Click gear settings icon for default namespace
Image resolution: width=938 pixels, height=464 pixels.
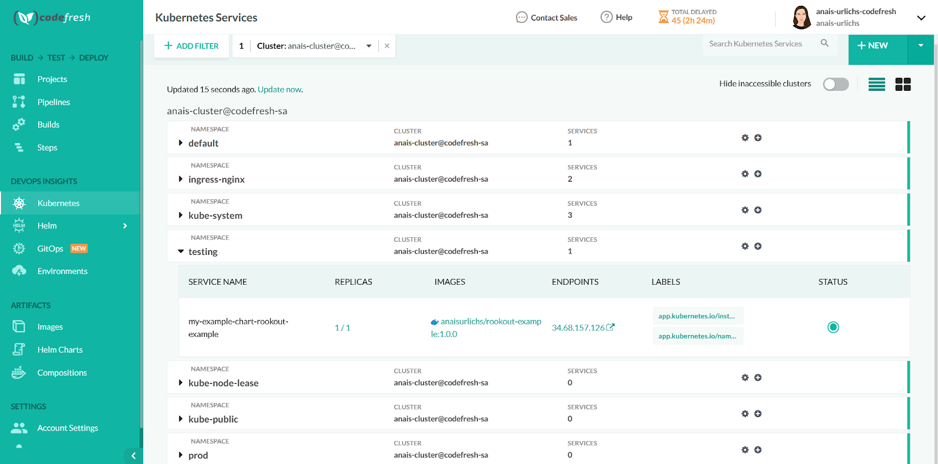745,138
